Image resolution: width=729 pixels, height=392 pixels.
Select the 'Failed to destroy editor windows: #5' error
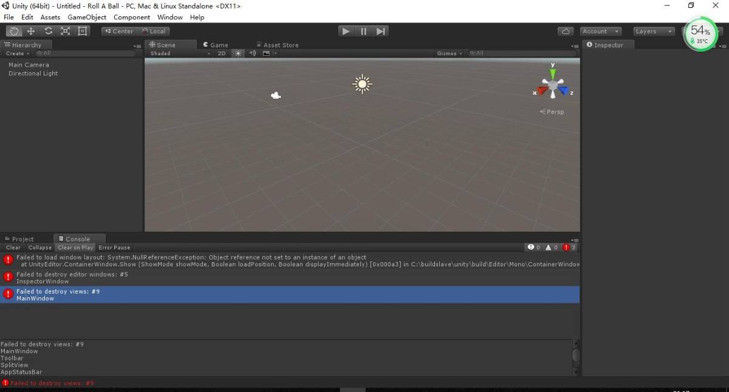tap(290, 278)
